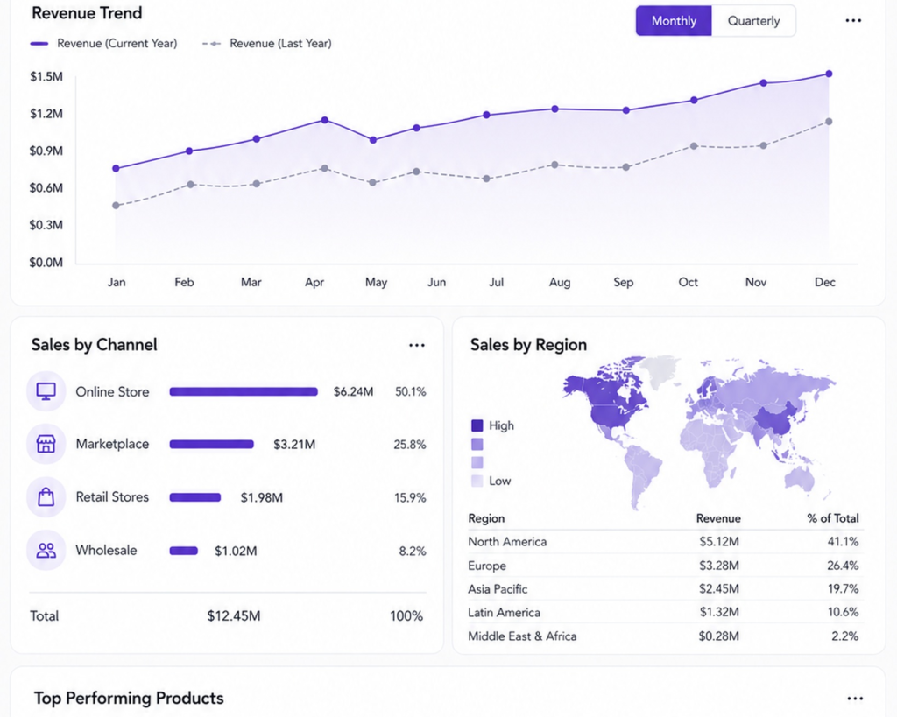
Task: Click the $1.98M channel amount
Action: tap(261, 497)
